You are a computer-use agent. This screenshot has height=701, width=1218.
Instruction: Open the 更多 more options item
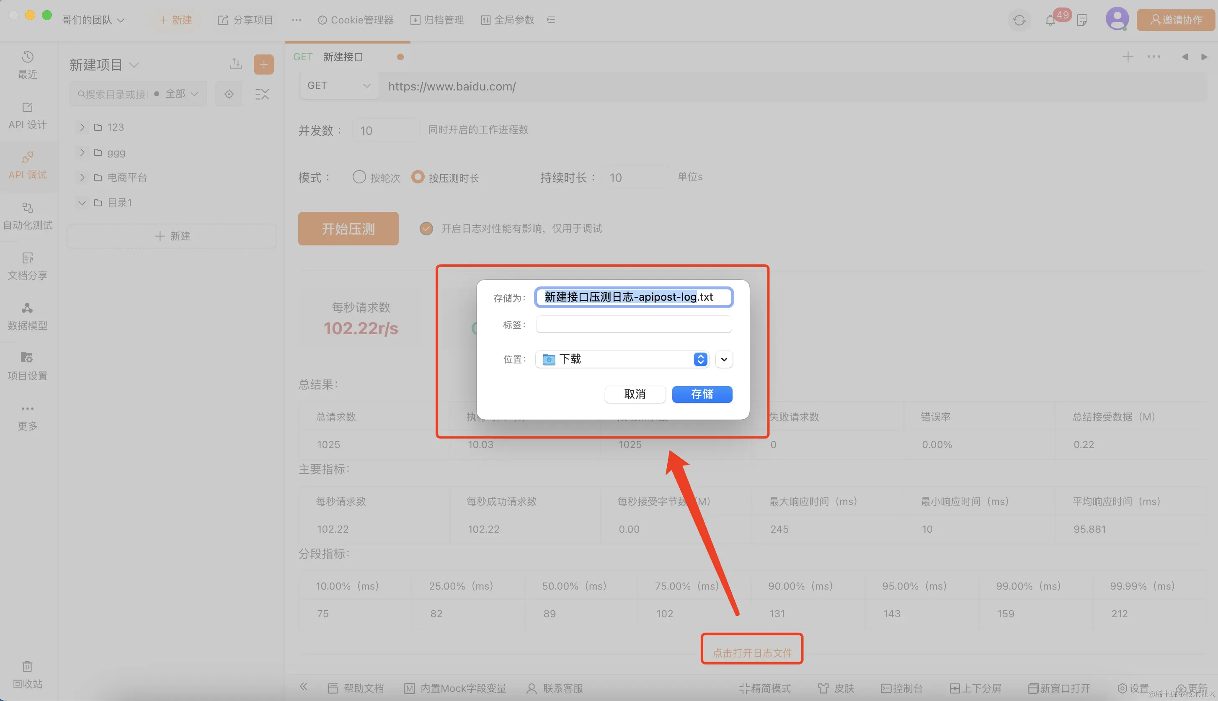coord(28,417)
